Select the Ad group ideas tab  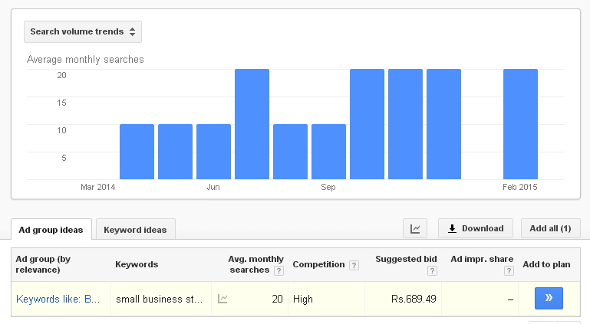51,229
